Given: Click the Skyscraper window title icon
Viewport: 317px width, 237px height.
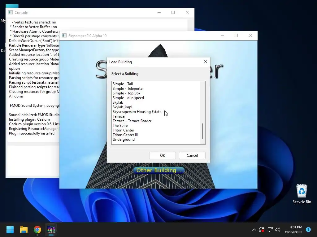Looking at the screenshot, I should pos(64,36).
